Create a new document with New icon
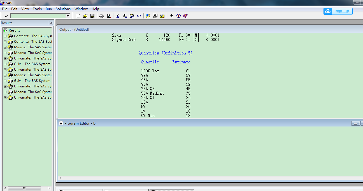This screenshot has height=191, width=363. coord(78,16)
